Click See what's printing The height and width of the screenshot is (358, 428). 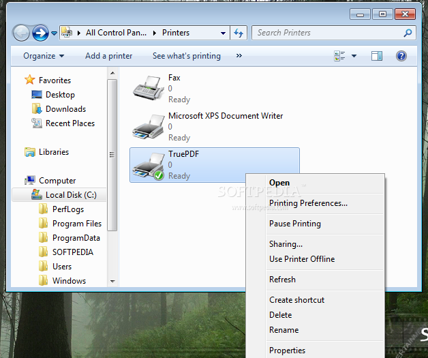187,56
